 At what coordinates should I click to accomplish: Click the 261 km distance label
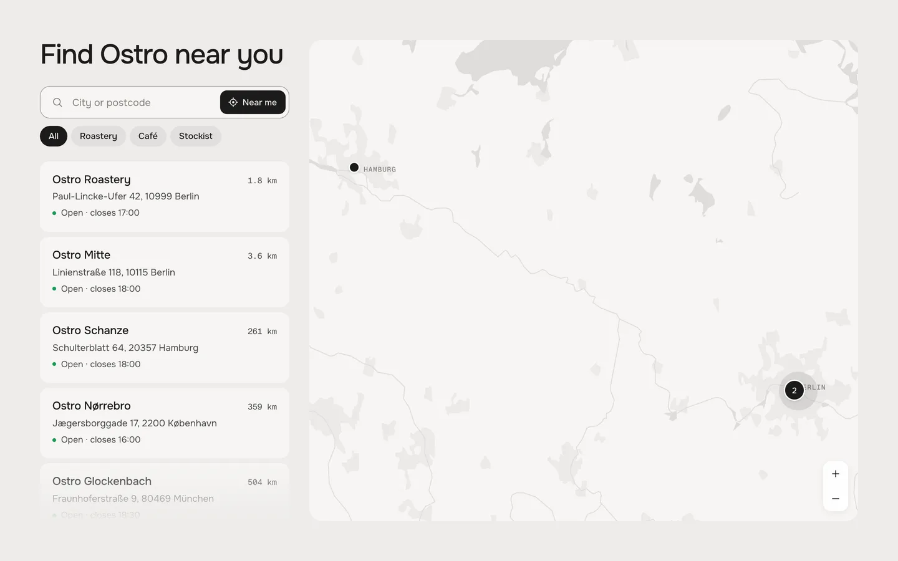(x=262, y=332)
